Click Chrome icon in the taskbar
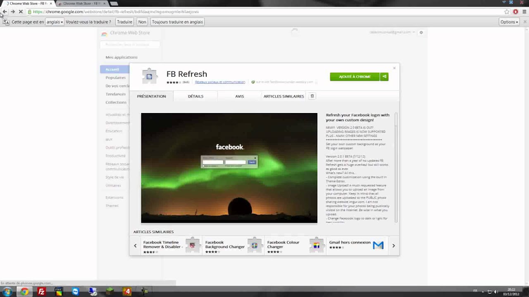Image resolution: width=529 pixels, height=297 pixels. coord(25,292)
